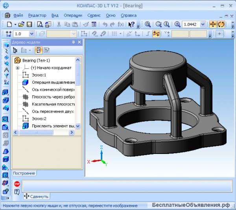Open variables f(x) icon
The image size is (236, 210).
pos(121,24)
